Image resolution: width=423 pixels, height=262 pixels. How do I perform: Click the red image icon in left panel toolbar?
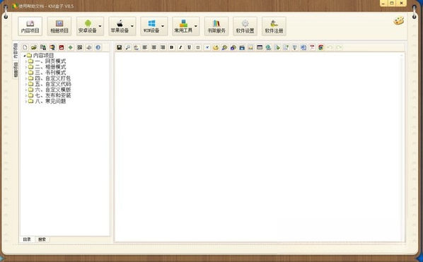point(62,47)
